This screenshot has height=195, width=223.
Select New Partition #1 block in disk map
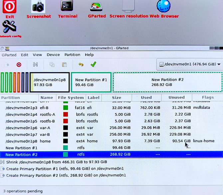tap(91, 82)
